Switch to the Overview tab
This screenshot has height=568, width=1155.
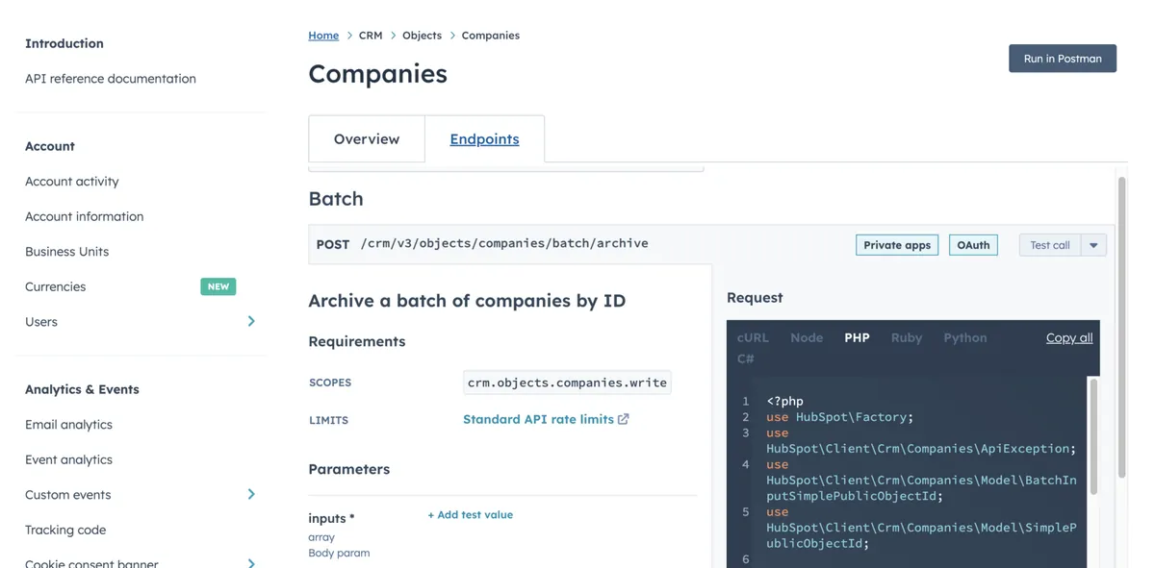(x=367, y=139)
